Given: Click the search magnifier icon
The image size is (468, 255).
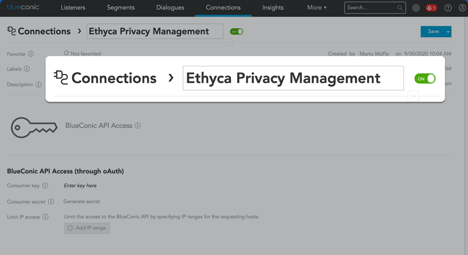Looking at the screenshot, I should [400, 8].
